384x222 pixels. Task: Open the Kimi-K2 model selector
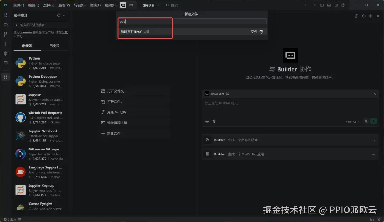click(352, 122)
